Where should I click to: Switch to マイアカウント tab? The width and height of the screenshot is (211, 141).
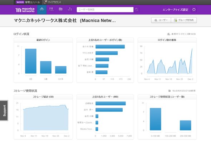tap(53, 2)
